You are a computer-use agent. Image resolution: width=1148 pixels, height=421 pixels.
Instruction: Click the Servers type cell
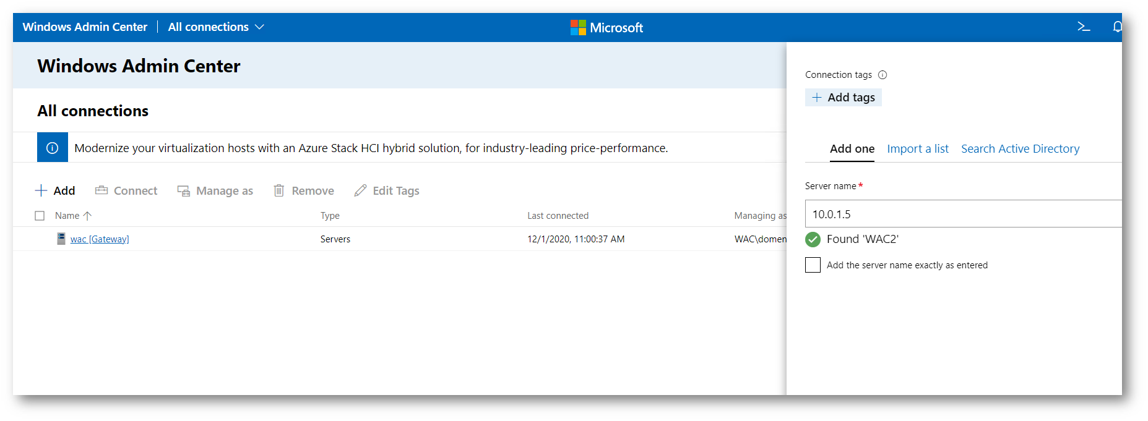click(335, 239)
